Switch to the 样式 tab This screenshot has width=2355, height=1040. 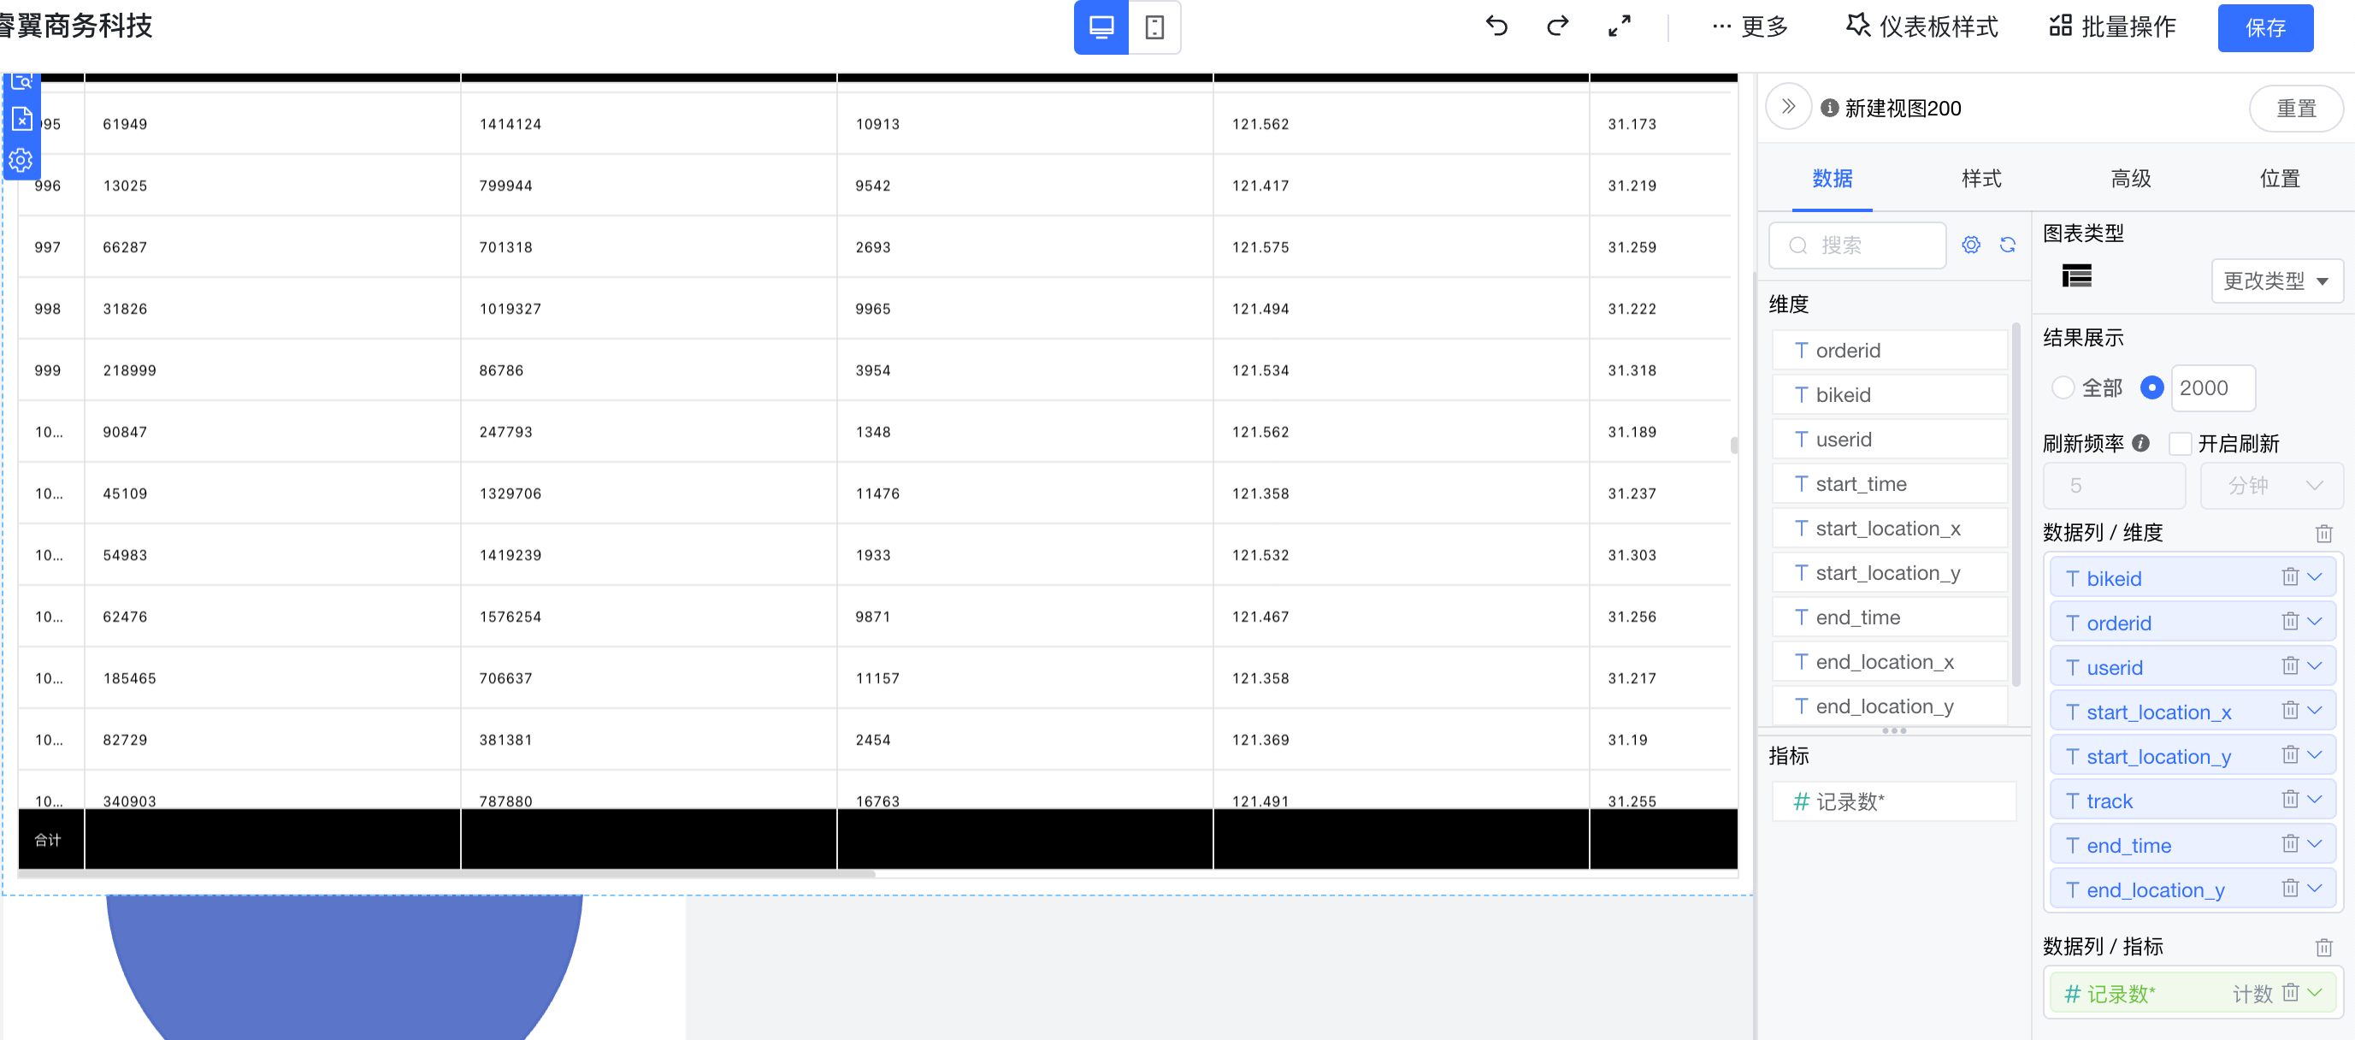pyautogui.click(x=1981, y=180)
